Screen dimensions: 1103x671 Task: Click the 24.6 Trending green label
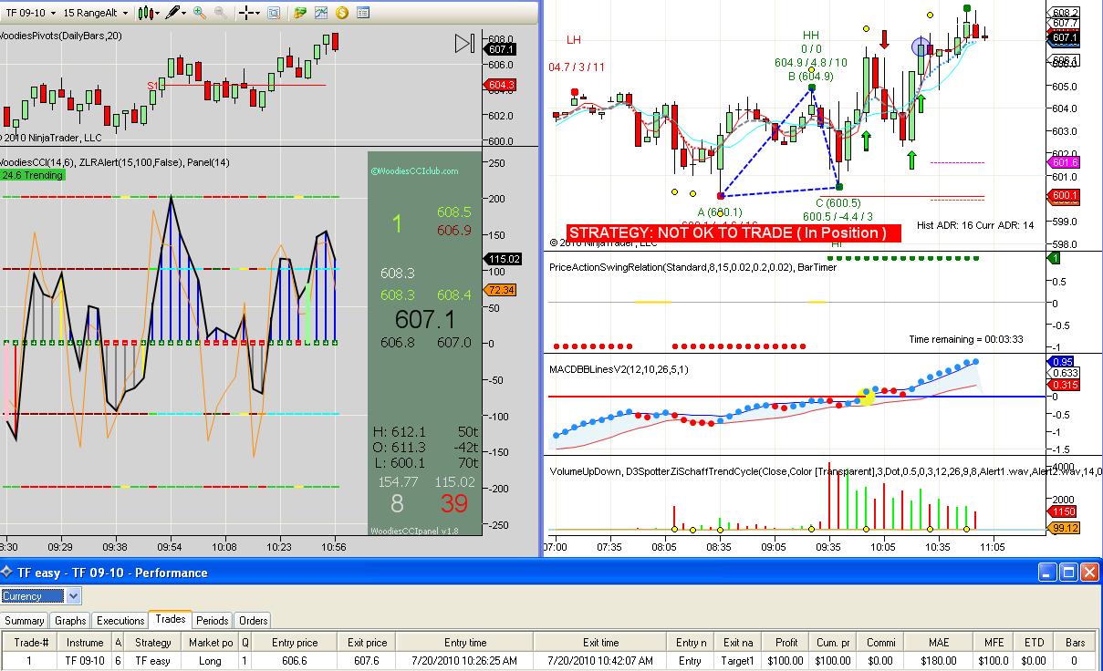point(32,175)
